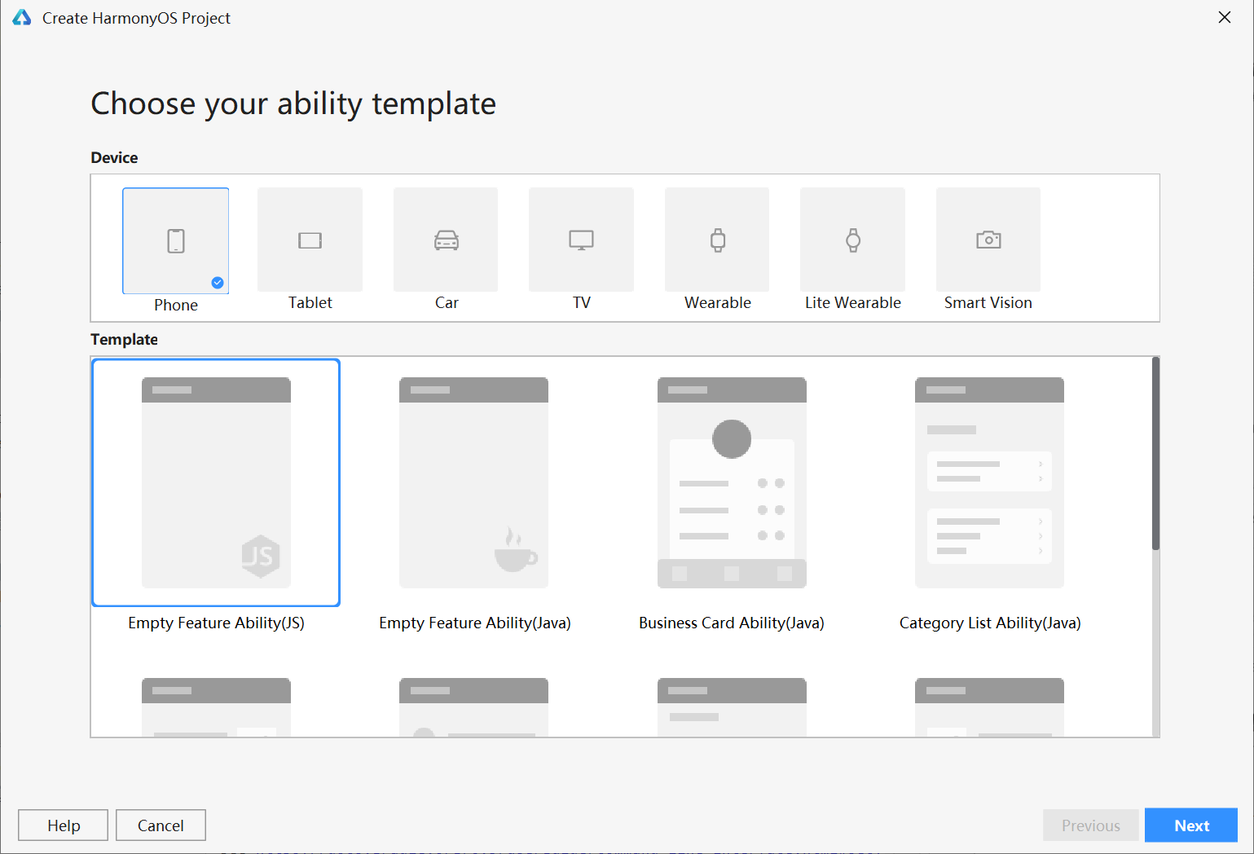Pick Category List Ability(Java) template thumbnail
1254x854 pixels.
click(x=989, y=482)
